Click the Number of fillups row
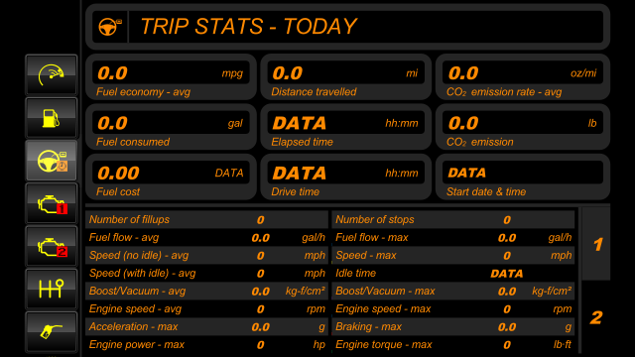The width and height of the screenshot is (635, 357). pyautogui.click(x=206, y=219)
